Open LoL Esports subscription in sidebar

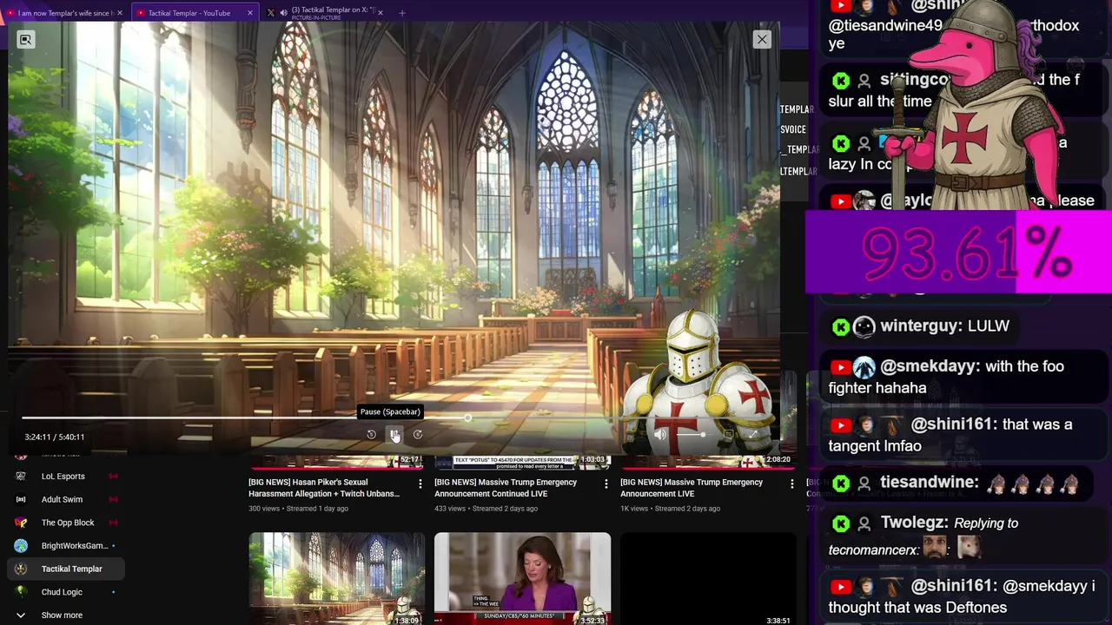tap(66, 477)
